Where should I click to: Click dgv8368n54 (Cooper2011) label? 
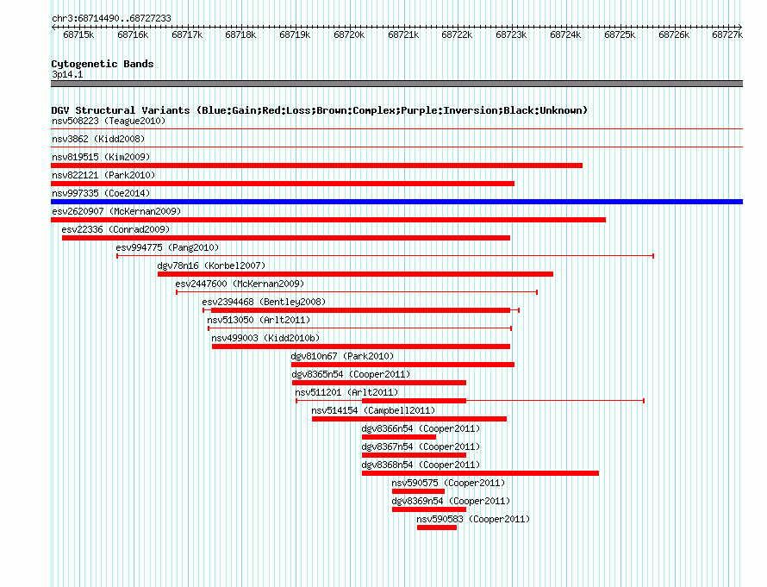click(421, 465)
